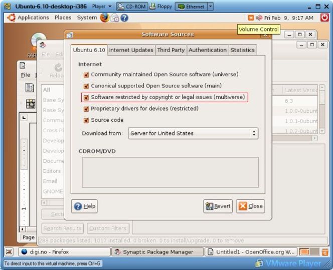Click the Revert button
Image resolution: width=333 pixels, height=270 pixels.
click(x=218, y=206)
